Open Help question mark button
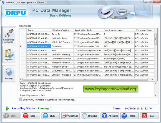This screenshot has height=123, width=161. tap(129, 116)
